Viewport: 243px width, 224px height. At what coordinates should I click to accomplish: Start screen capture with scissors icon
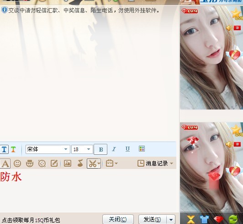[x=92, y=164]
